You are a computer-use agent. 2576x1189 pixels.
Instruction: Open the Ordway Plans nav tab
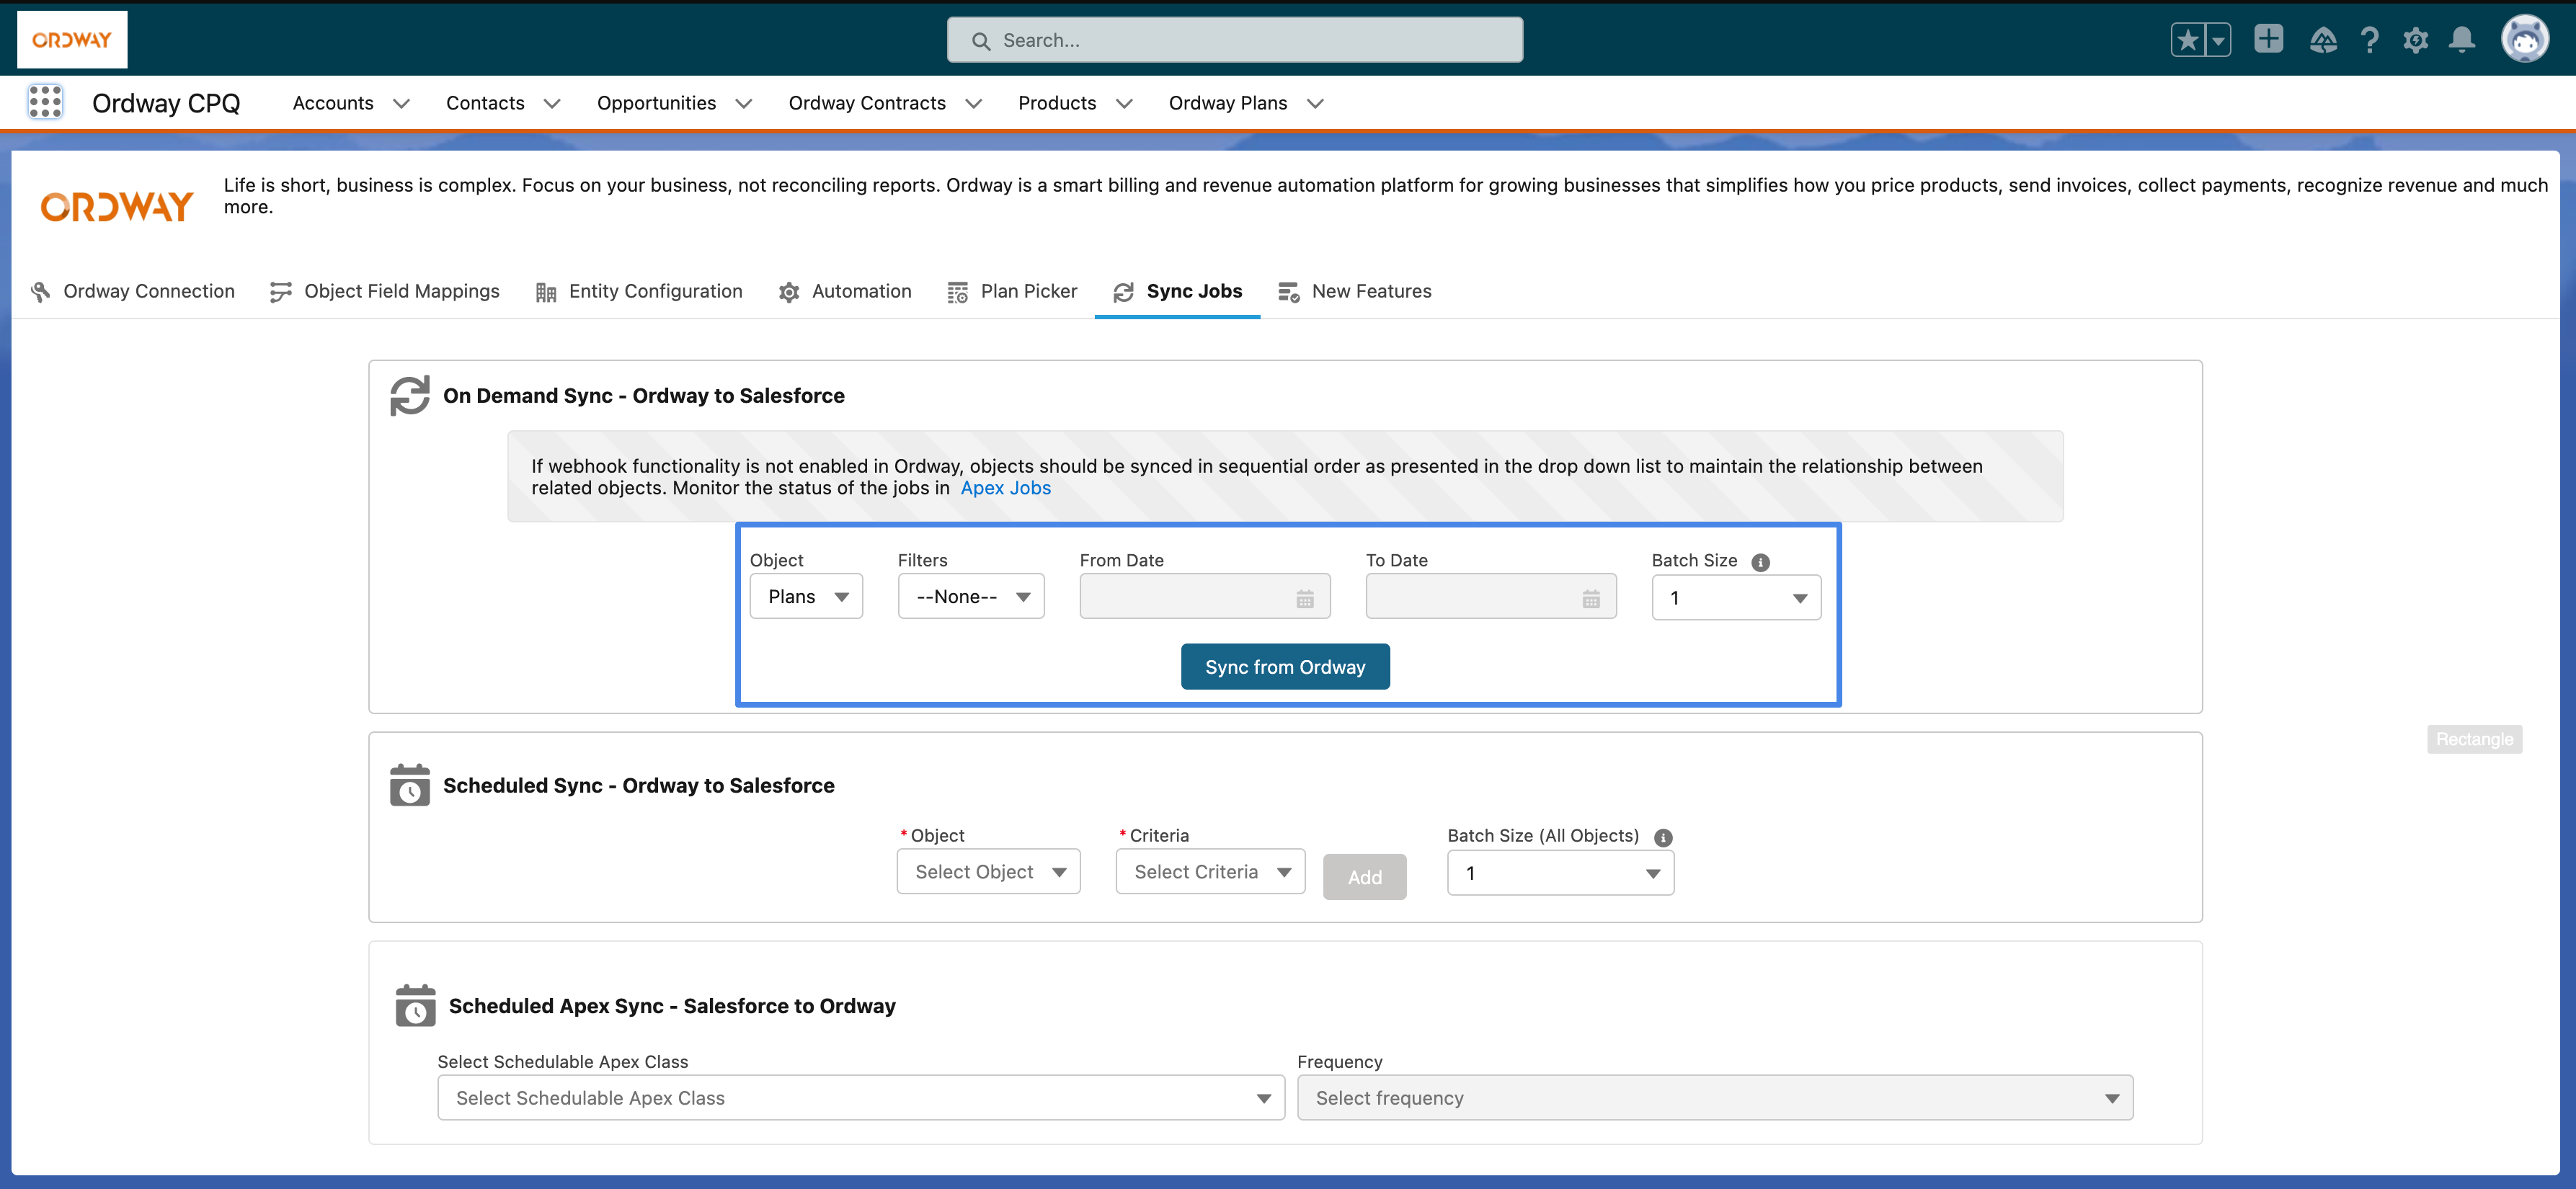click(1228, 103)
